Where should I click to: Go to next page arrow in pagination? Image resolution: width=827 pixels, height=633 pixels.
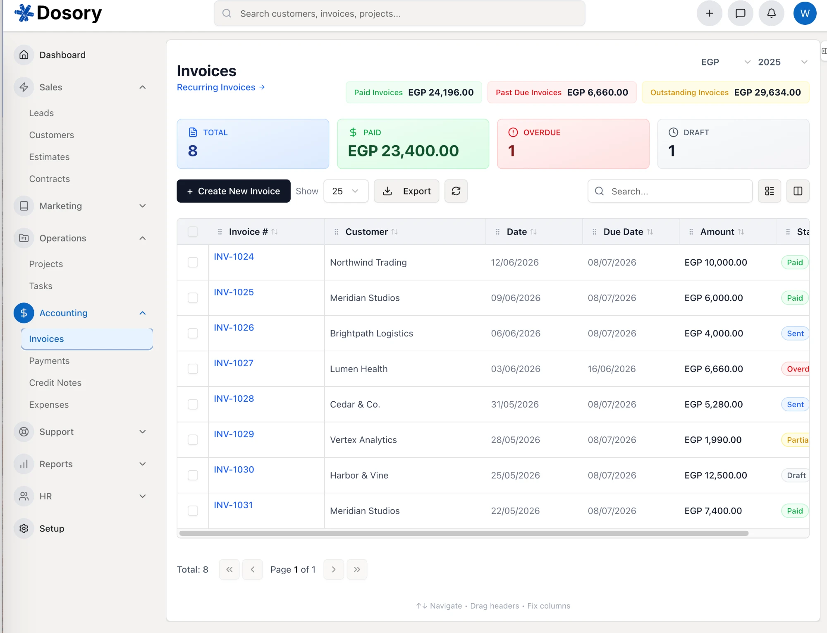click(x=333, y=570)
